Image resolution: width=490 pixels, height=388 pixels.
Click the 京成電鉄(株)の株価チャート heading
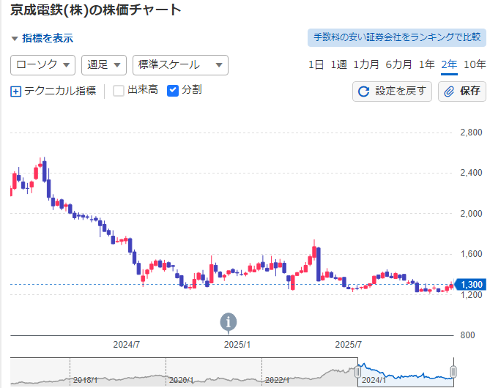click(96, 10)
